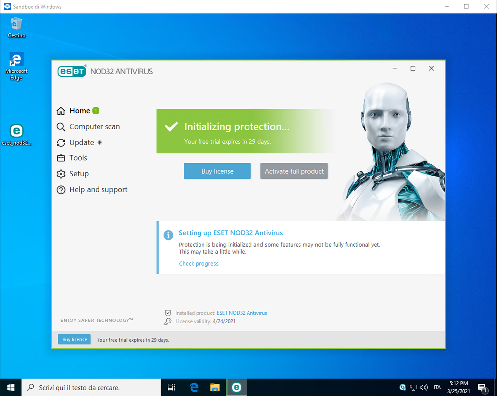The width and height of the screenshot is (497, 396).
Task: Open the ESET NOD32 Antivirus product link
Action: coord(242,313)
